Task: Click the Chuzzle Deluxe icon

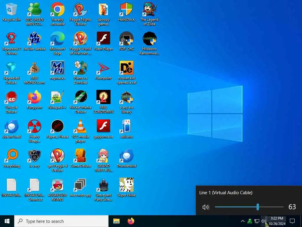Action: pyautogui.click(x=12, y=97)
